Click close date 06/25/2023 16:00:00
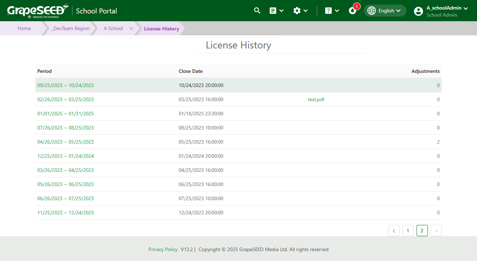Viewport: 477px width, 261px height. pos(201,184)
